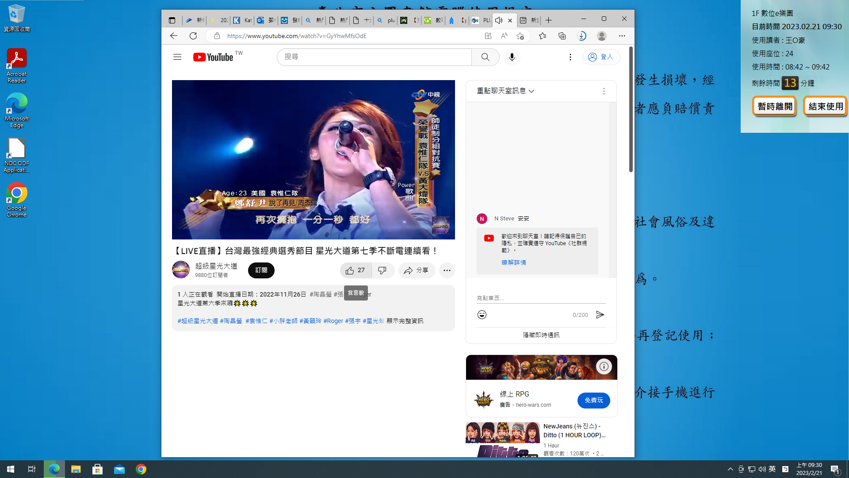Click hashtag #超級星光大道 in description
This screenshot has height=478, width=849.
pyautogui.click(x=198, y=321)
